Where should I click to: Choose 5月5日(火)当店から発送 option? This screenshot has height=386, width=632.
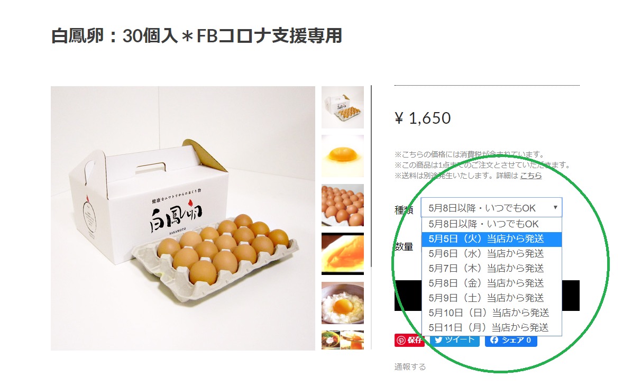pyautogui.click(x=491, y=239)
